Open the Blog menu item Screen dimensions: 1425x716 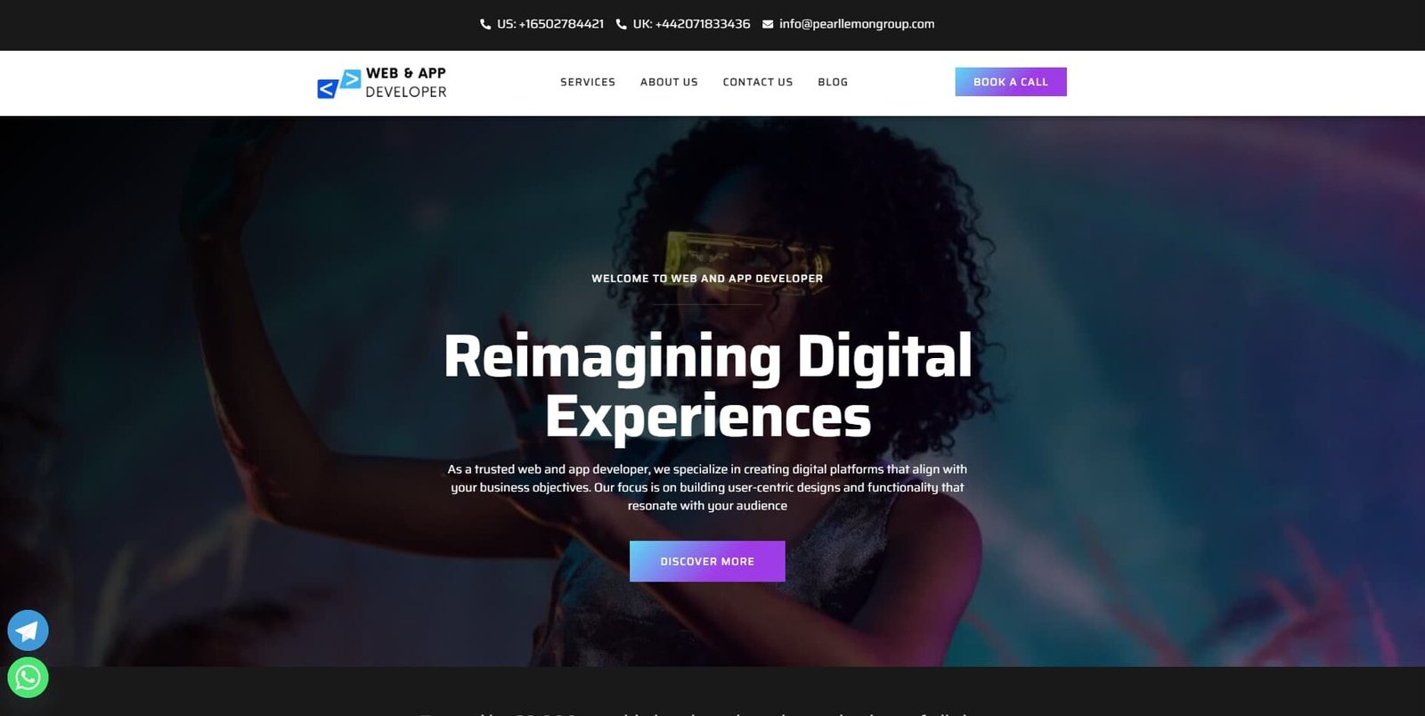click(833, 82)
